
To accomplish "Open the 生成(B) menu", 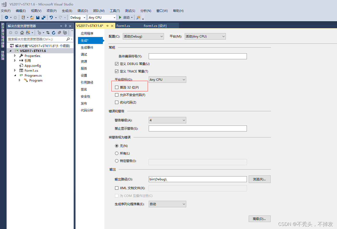I will (67, 11).
